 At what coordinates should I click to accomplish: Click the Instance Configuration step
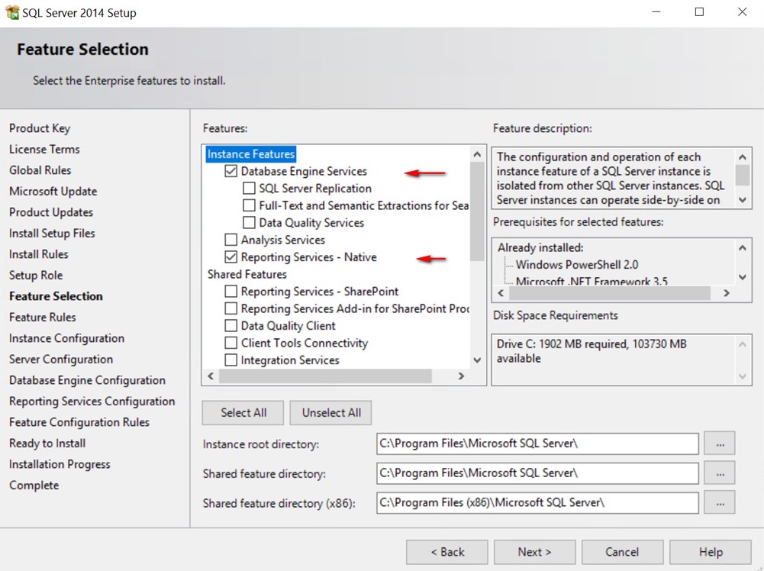66,338
